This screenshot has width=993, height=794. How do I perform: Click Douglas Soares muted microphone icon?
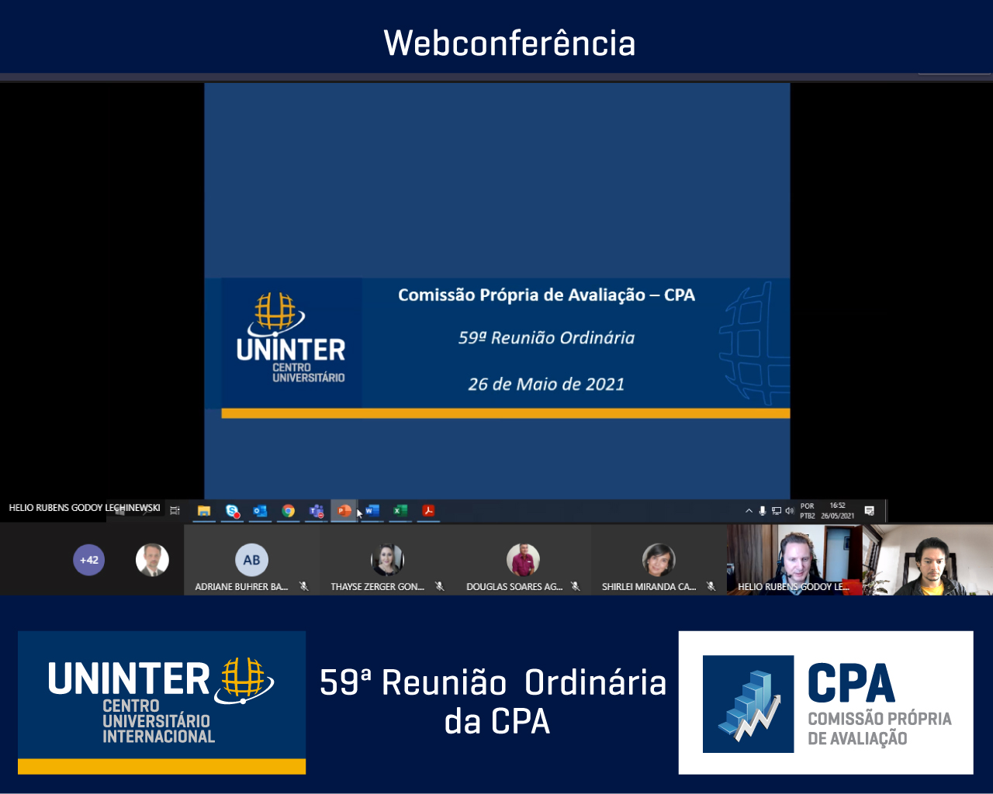coord(576,587)
